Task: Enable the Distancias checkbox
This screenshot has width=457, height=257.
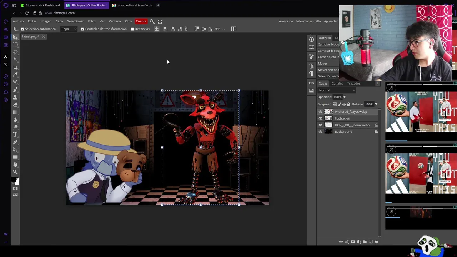Action: point(132,29)
